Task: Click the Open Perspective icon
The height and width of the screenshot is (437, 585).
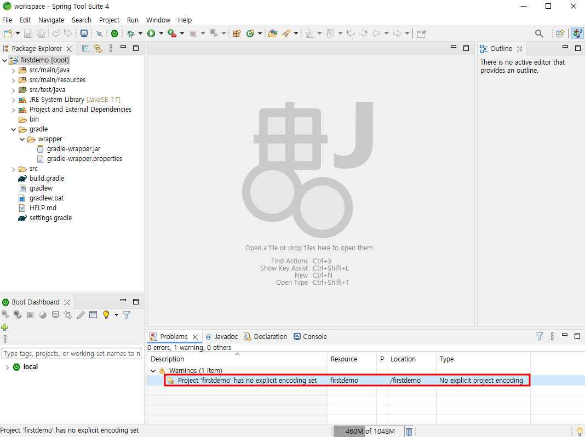Action: click(560, 33)
